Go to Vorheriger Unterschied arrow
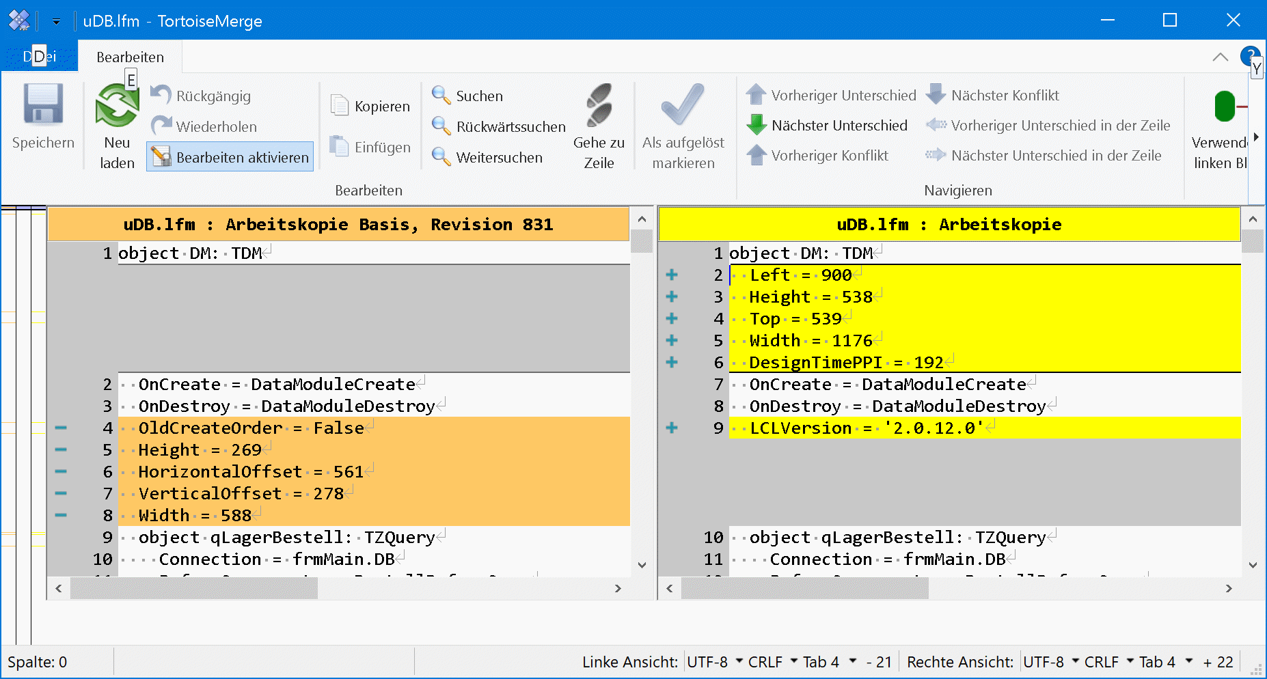Image resolution: width=1267 pixels, height=679 pixels. point(757,96)
